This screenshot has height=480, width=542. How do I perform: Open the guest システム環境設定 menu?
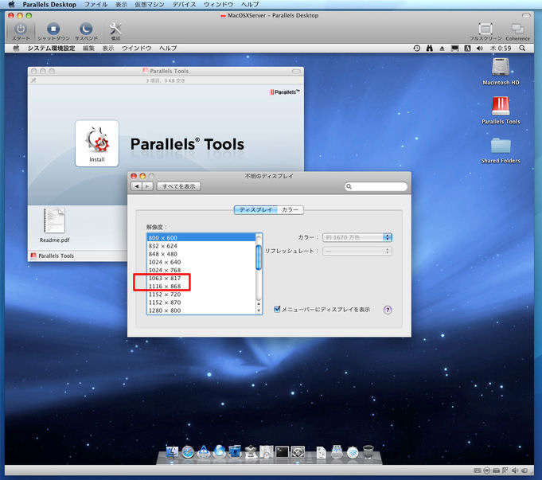pos(51,49)
